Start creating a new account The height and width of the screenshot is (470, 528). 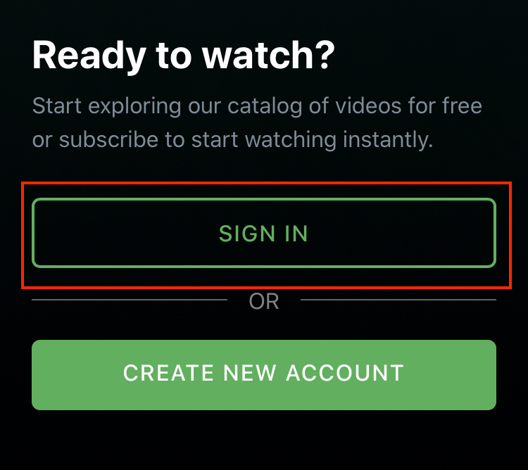pos(264,375)
